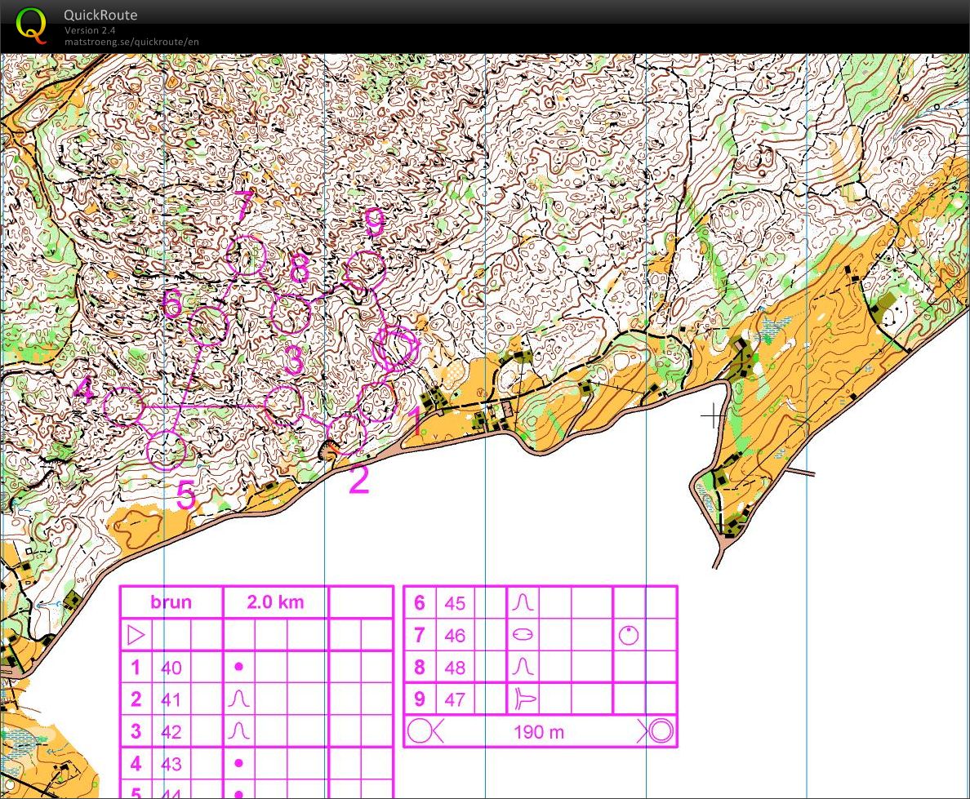Click the 'brun' course name cell
Screen dimensions: 970x799
(171, 602)
